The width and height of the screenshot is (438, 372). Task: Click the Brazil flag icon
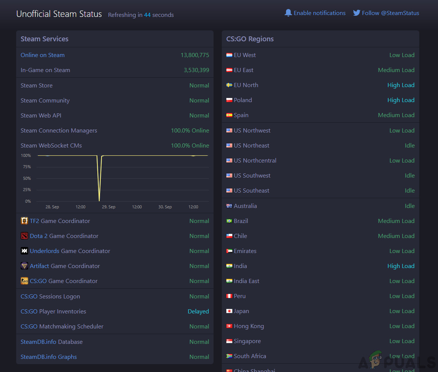tap(229, 221)
